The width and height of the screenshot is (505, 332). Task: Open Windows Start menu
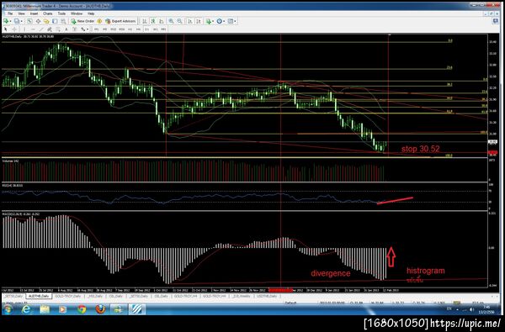(7, 309)
